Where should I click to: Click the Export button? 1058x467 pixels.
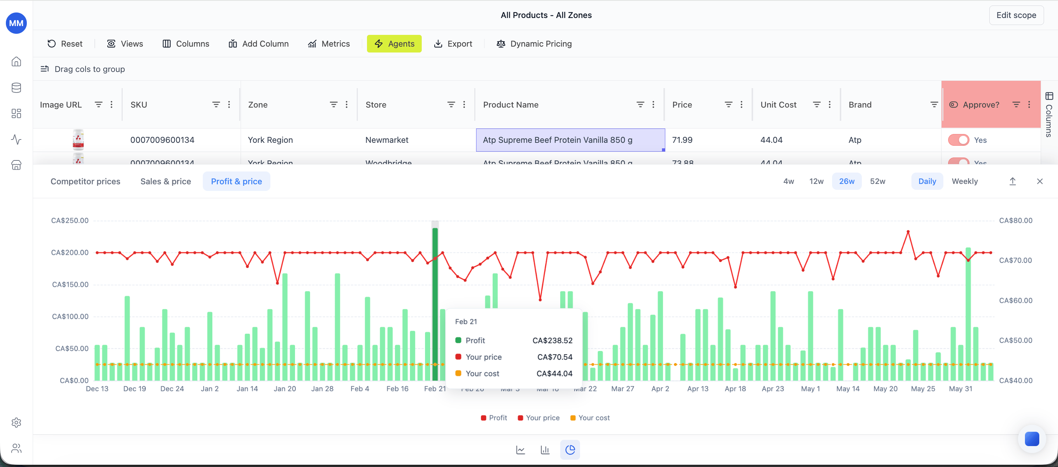453,43
